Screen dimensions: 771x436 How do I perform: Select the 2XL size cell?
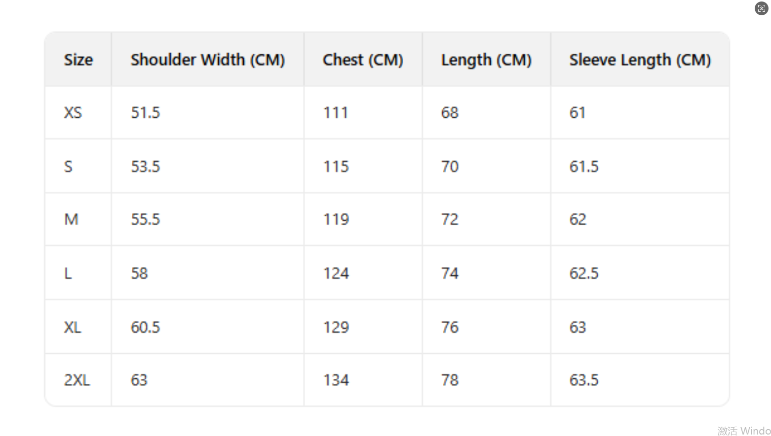coord(77,380)
